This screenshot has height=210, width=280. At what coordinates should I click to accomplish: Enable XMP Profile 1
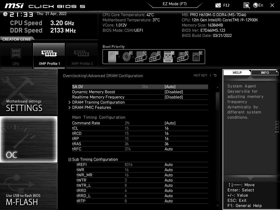(x=49, y=56)
